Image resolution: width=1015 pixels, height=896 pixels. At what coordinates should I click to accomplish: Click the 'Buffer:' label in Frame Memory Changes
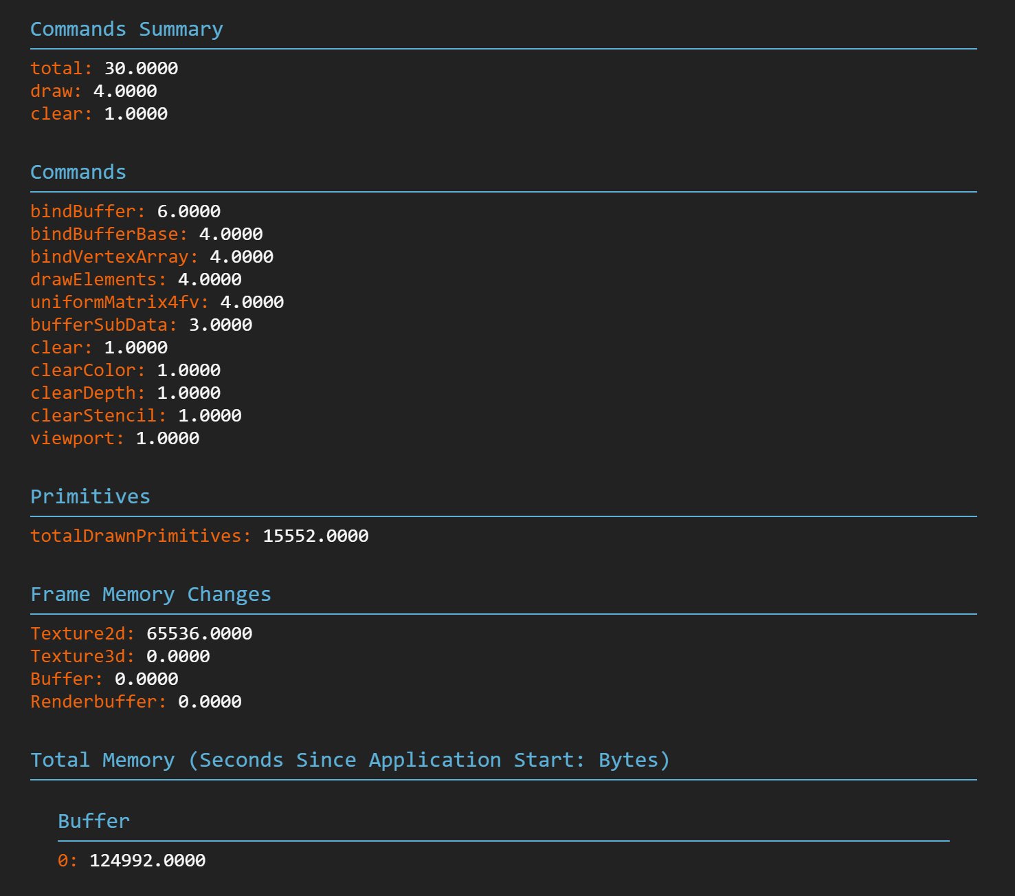(x=67, y=679)
